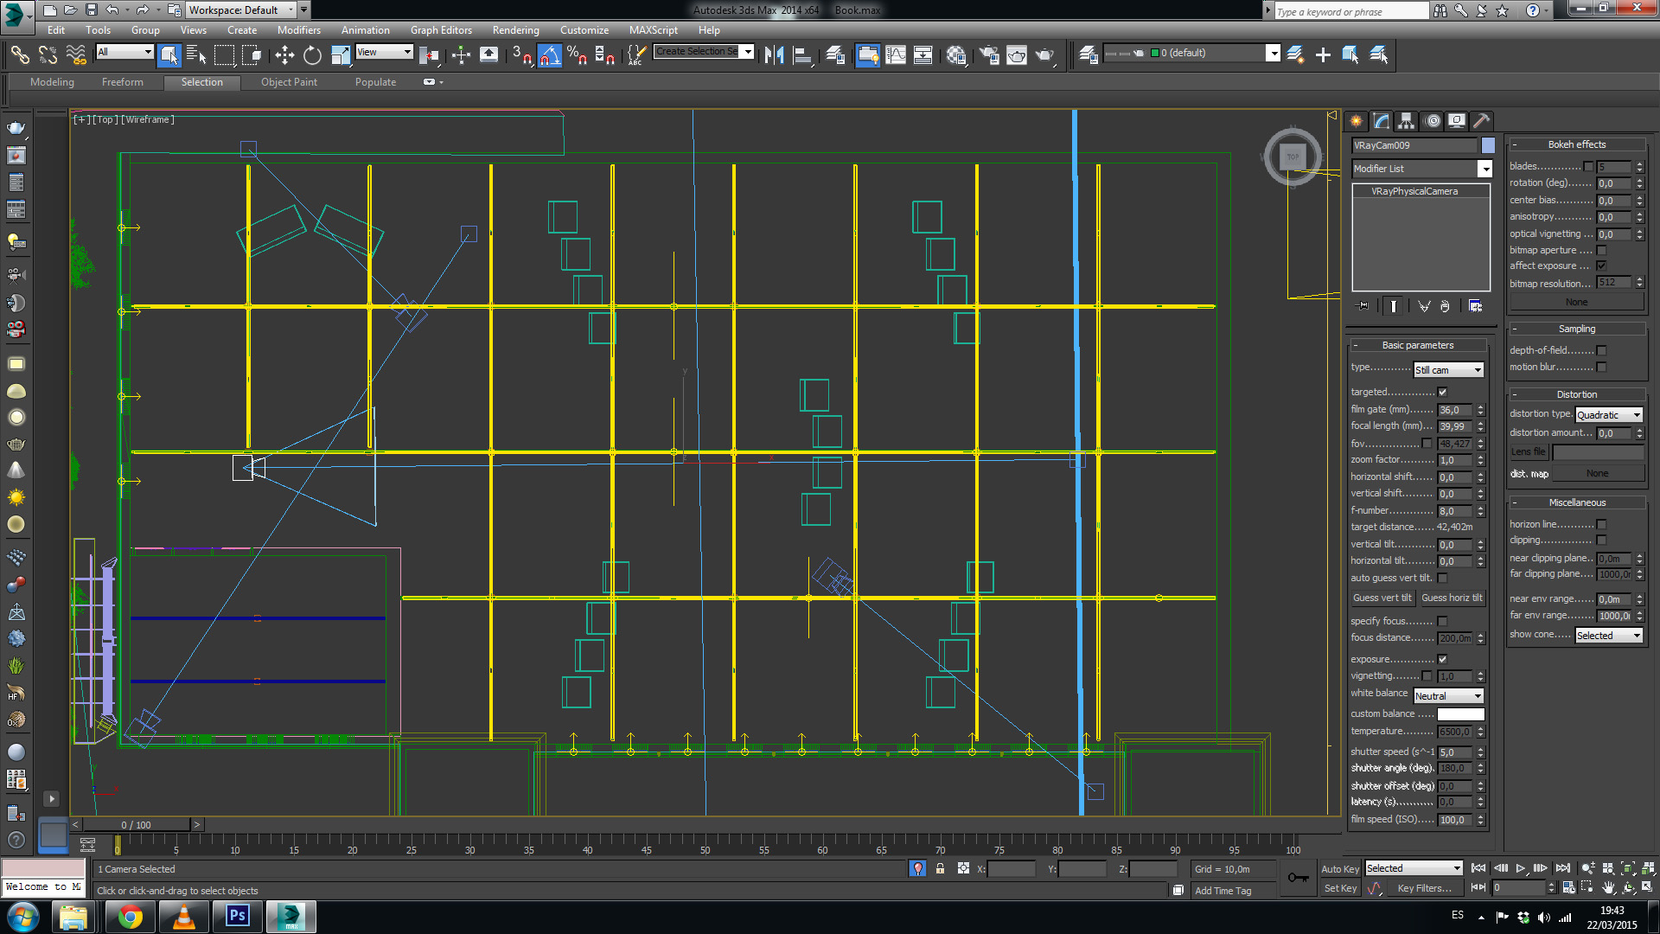Open the Rendering menu
The width and height of the screenshot is (1660, 934).
click(515, 30)
